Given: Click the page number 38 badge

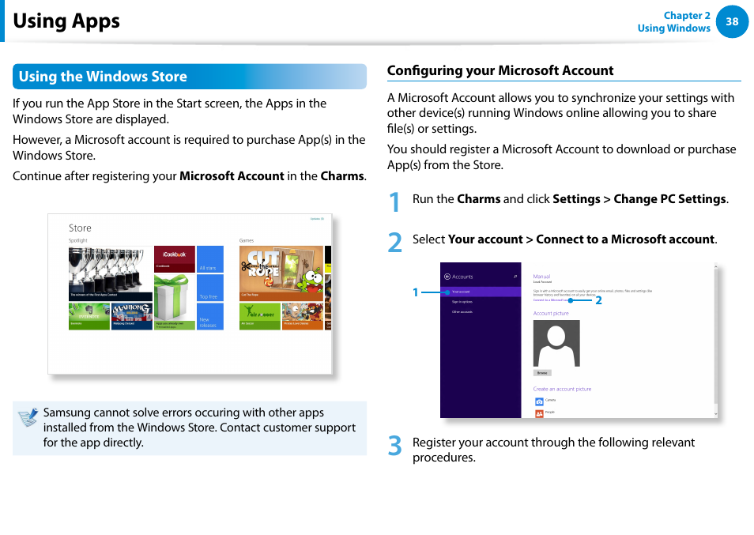Looking at the screenshot, I should pos(732,21).
